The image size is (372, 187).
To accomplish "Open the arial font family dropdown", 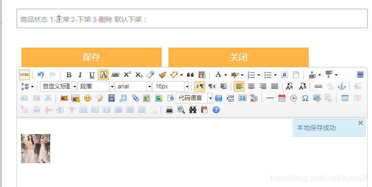I will point(133,86).
